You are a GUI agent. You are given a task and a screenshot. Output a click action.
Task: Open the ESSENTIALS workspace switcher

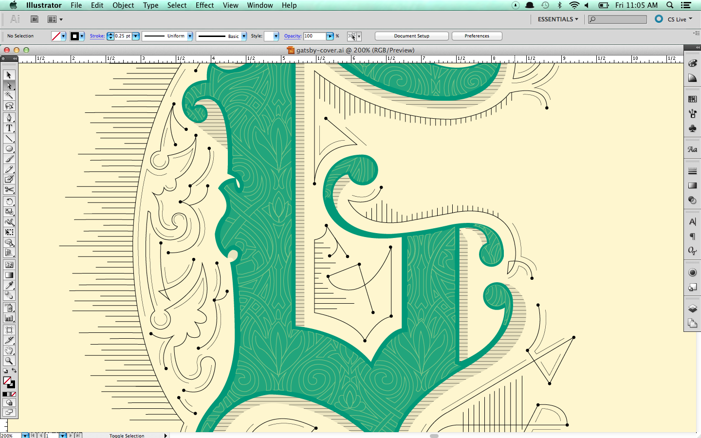point(558,19)
